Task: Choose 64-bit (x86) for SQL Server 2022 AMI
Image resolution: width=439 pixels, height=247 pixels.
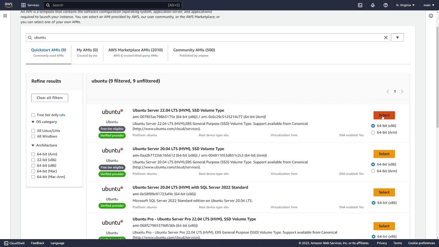Action: coord(373,203)
